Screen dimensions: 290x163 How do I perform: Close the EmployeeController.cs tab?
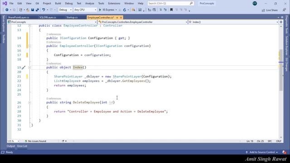pyautogui.click(x=121, y=18)
